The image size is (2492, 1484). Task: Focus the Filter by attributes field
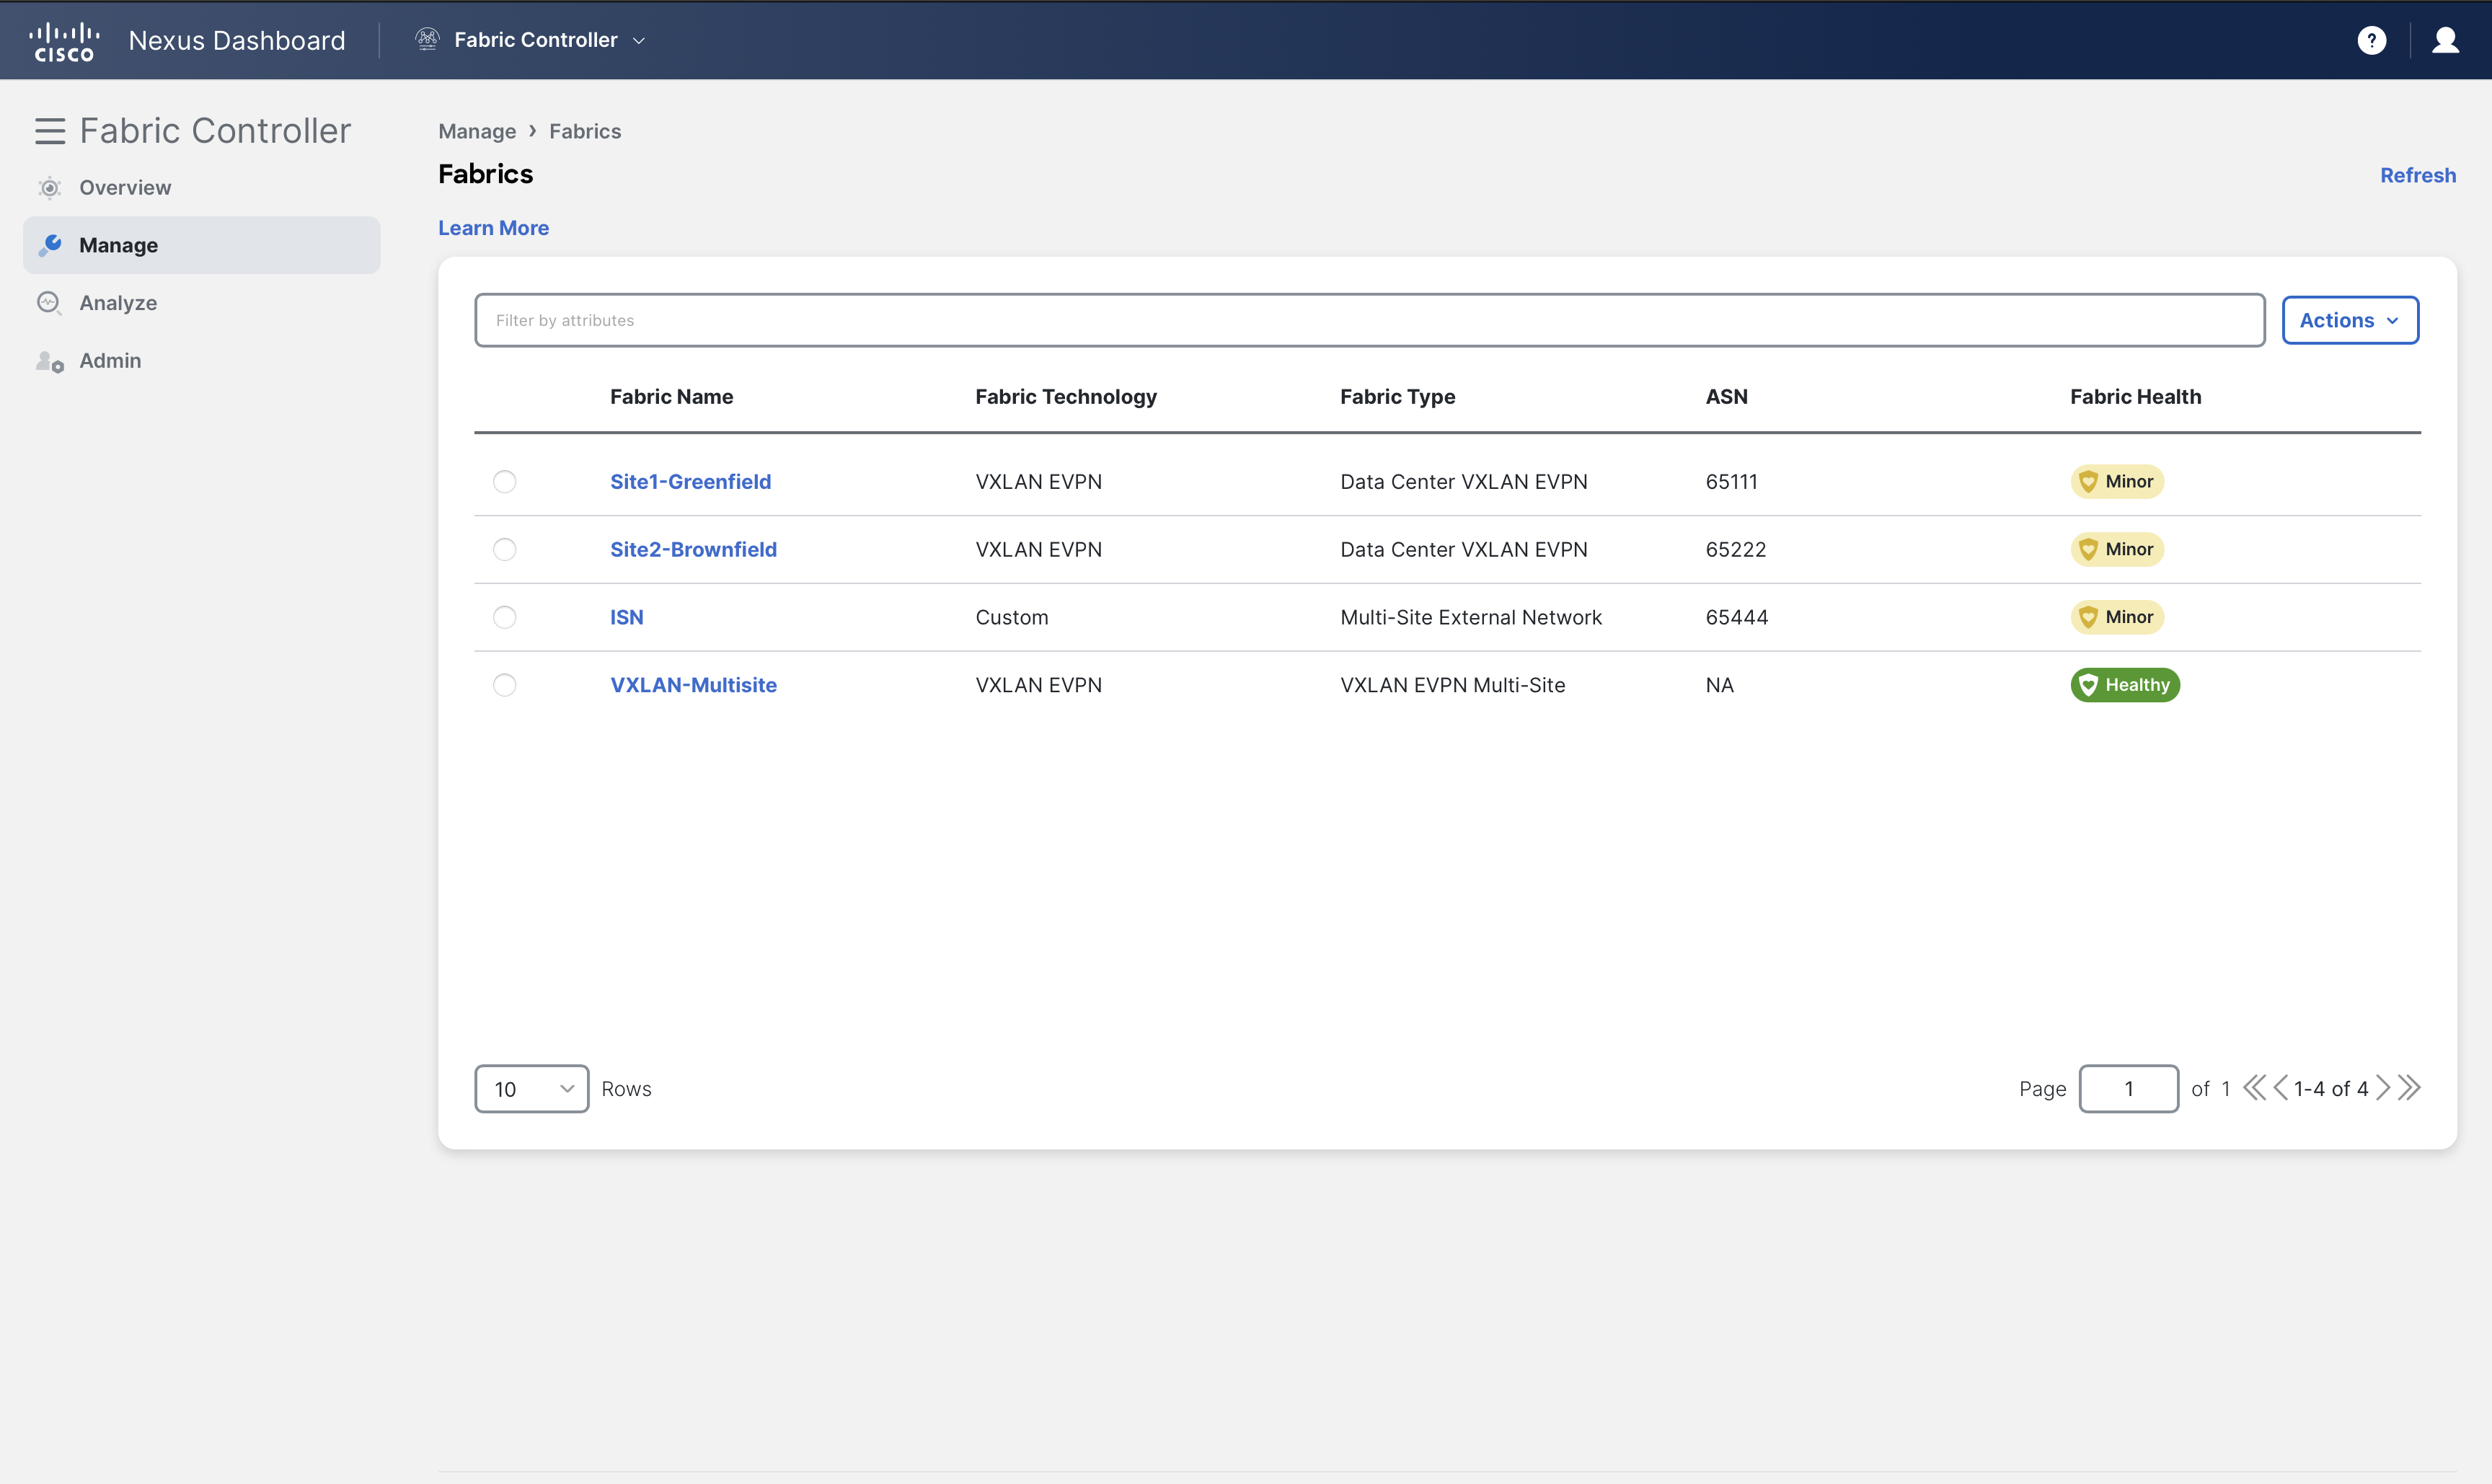pyautogui.click(x=1369, y=320)
